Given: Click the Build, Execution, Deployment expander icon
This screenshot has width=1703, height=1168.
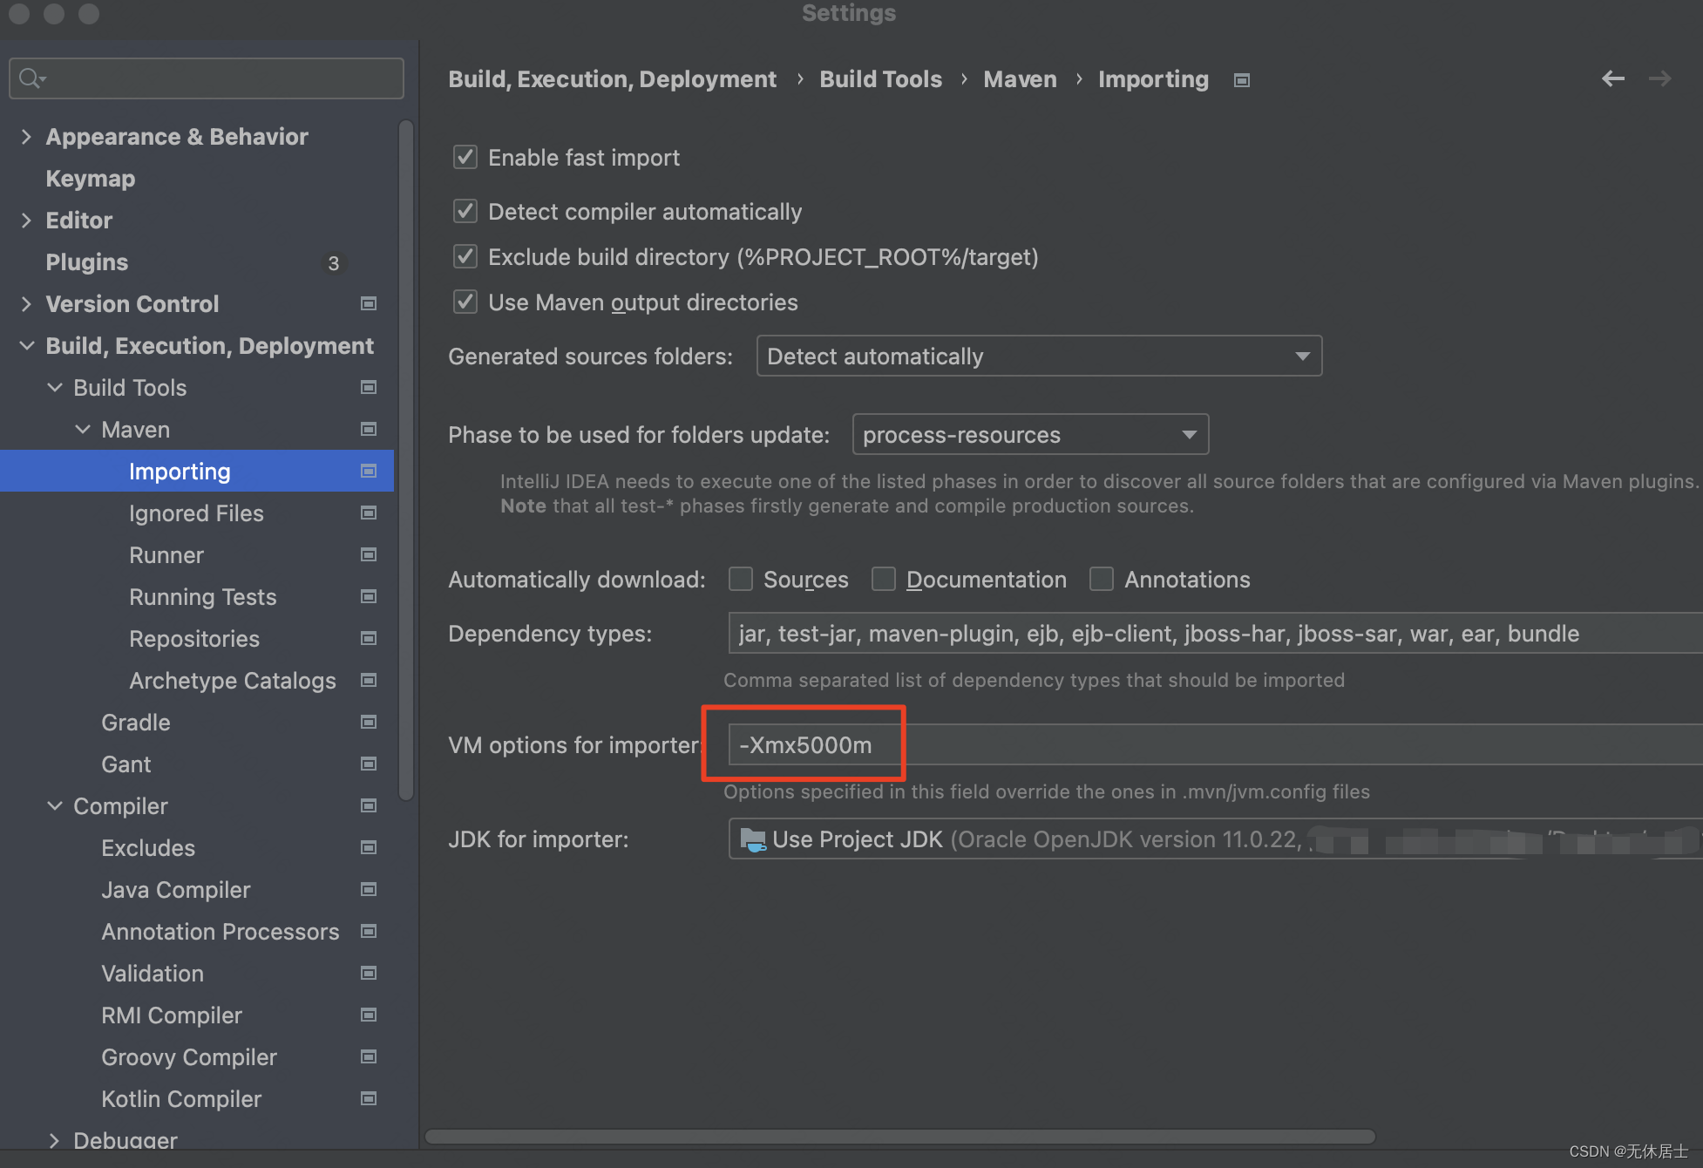Looking at the screenshot, I should 29,344.
